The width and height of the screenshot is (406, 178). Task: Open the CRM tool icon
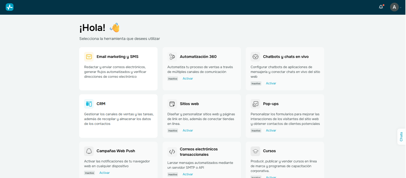click(x=89, y=104)
